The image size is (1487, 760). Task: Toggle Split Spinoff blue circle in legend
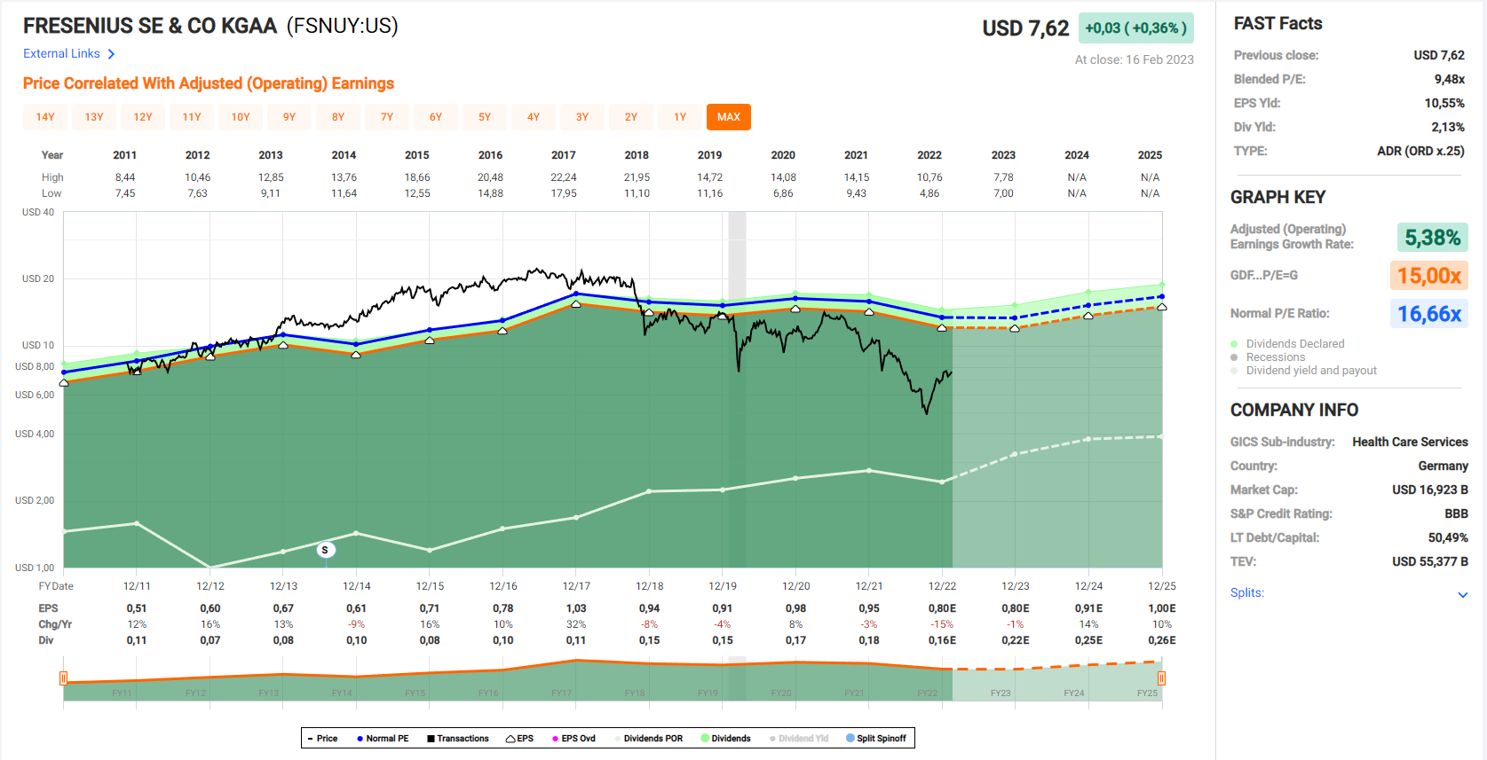tap(850, 739)
